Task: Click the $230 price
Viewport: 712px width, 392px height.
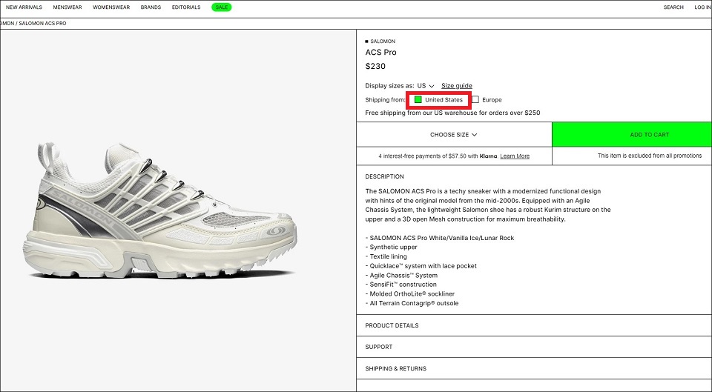Action: point(375,66)
